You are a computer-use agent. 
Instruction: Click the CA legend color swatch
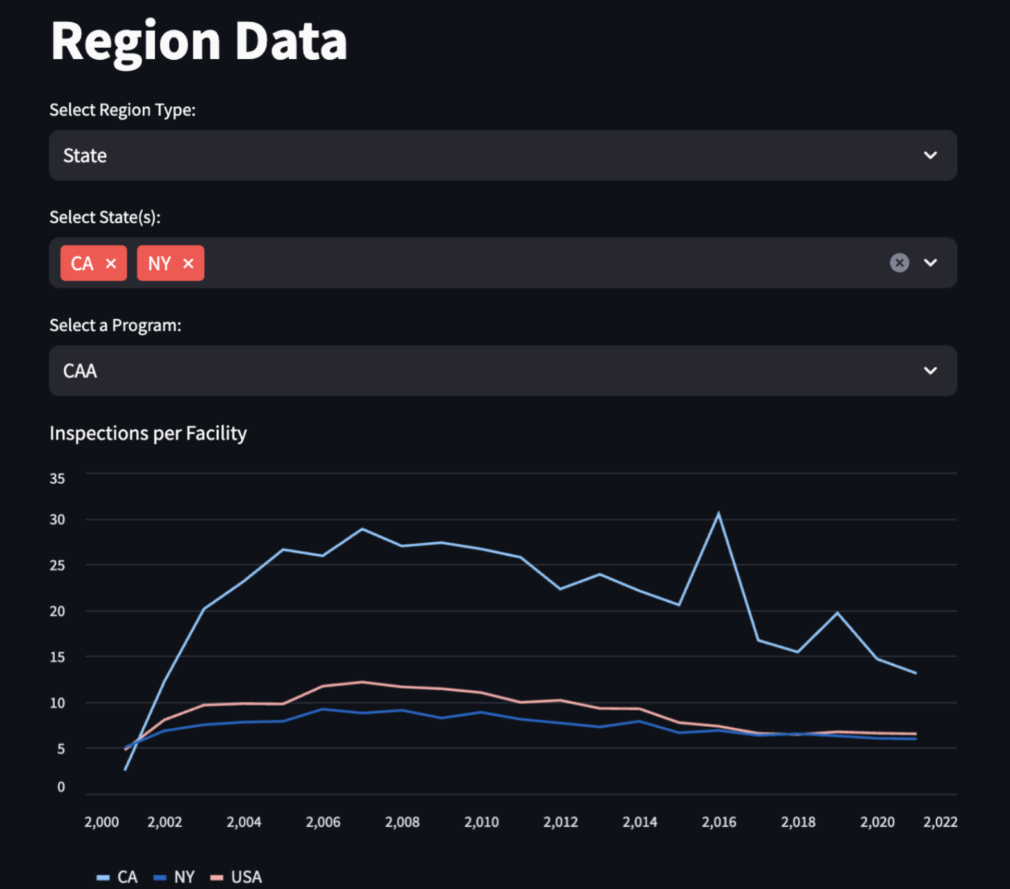(103, 877)
